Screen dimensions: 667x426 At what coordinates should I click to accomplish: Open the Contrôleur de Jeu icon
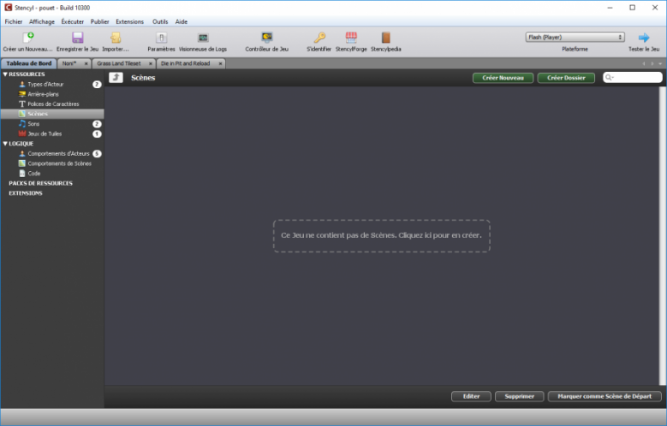coord(267,38)
